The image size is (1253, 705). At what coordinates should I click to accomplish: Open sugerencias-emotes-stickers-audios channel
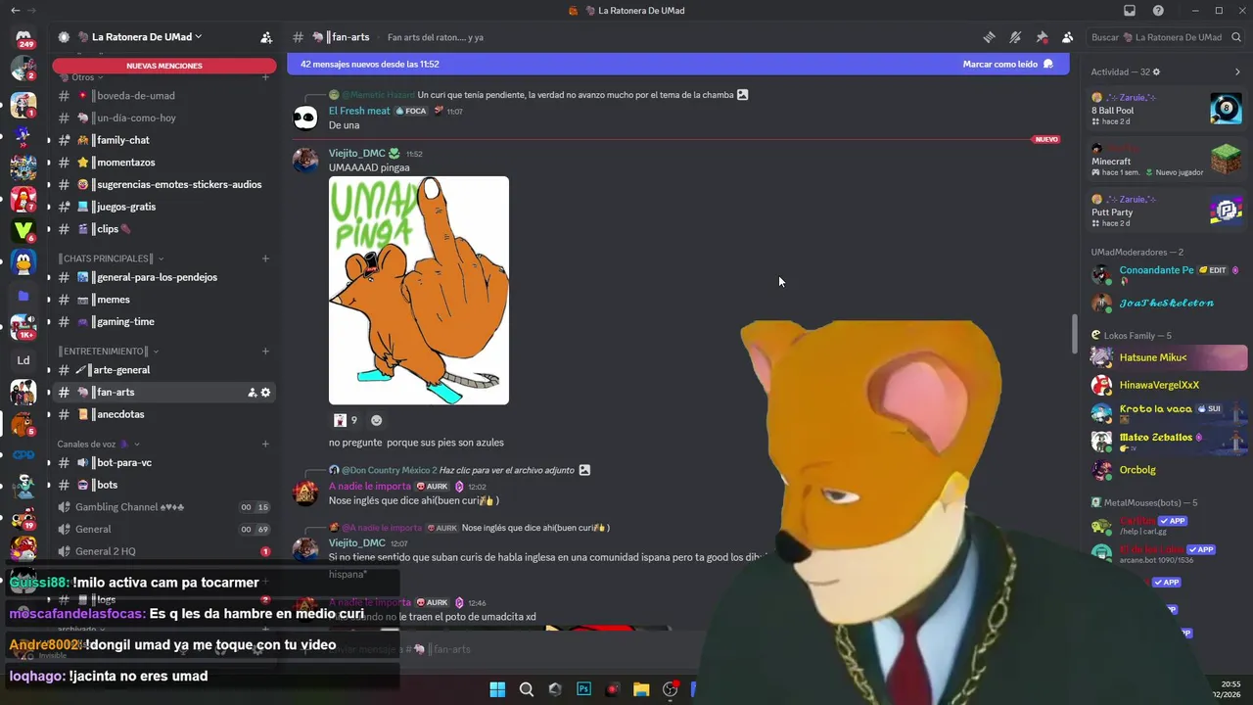pyautogui.click(x=164, y=184)
